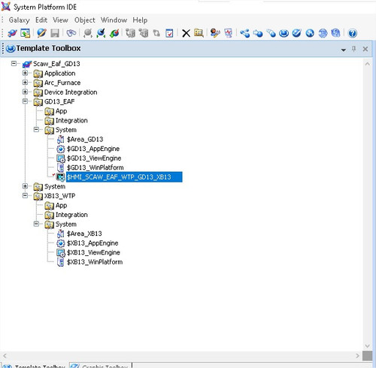The image size is (376, 368).
Task: Toggle the Template Toolbox pin button
Action: pos(353,49)
